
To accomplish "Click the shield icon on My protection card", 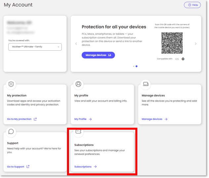I will click(x=11, y=84).
